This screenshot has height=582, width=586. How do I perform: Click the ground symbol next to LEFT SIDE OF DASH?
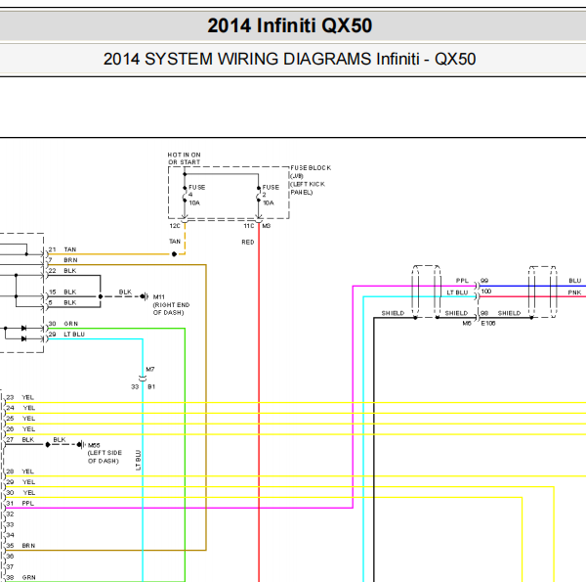81,445
